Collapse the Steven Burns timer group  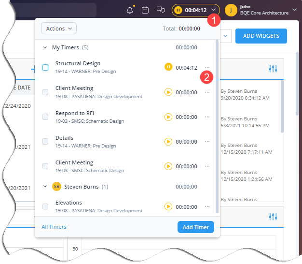tap(45, 186)
